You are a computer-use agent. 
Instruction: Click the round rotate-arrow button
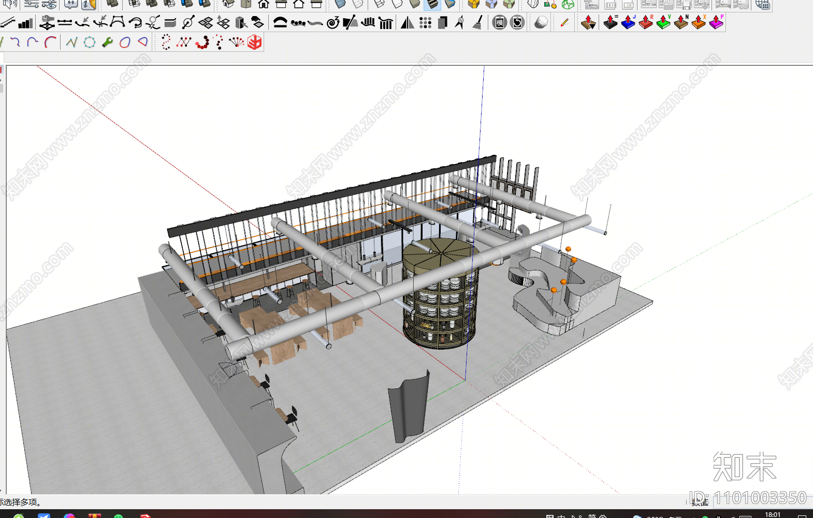coord(517,22)
